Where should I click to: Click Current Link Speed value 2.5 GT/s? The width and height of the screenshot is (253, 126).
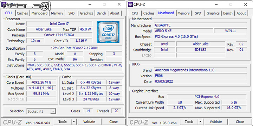tap(180, 108)
